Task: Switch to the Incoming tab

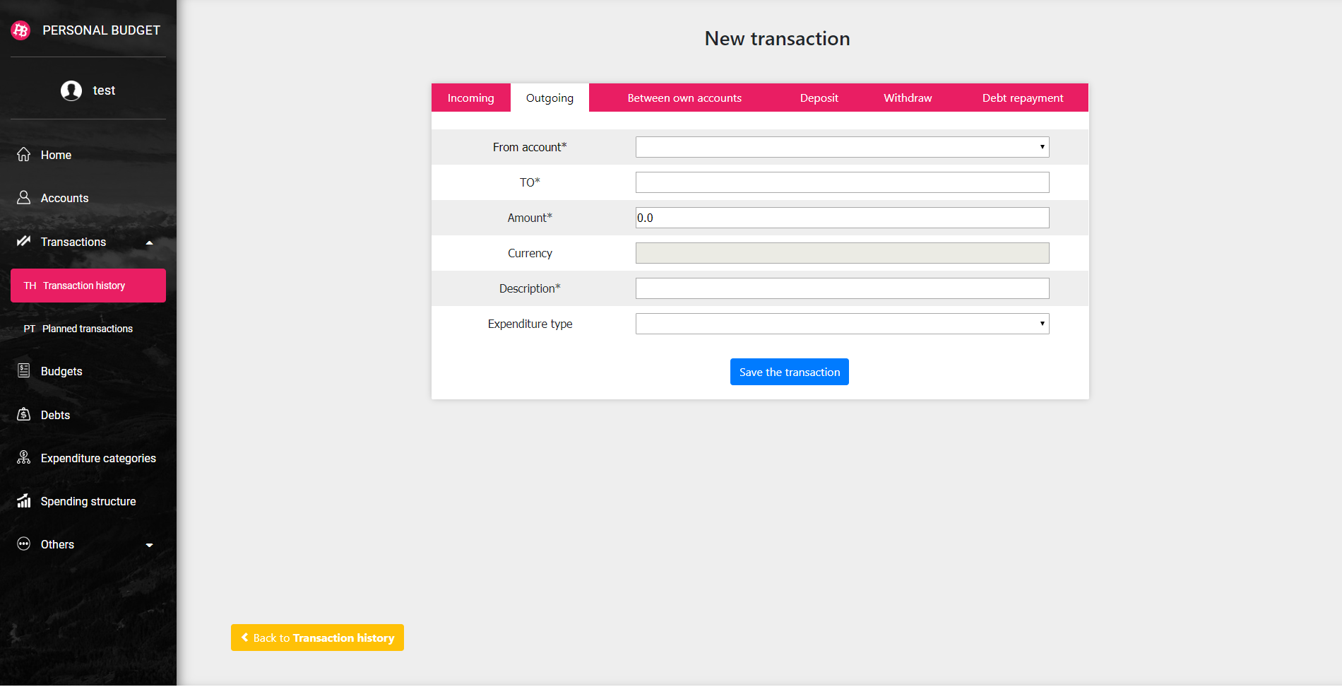Action: pos(470,98)
